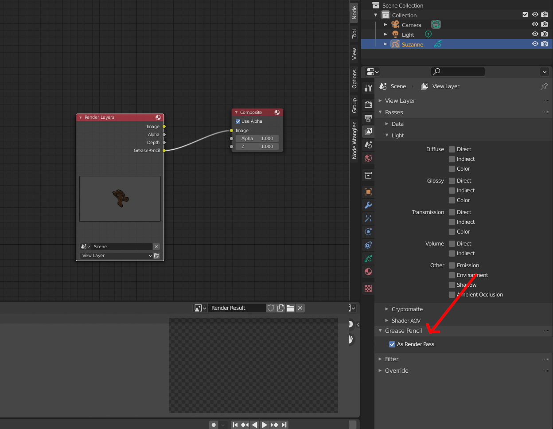
Task: Enable Glossy Indirect pass checkbox
Action: click(452, 191)
